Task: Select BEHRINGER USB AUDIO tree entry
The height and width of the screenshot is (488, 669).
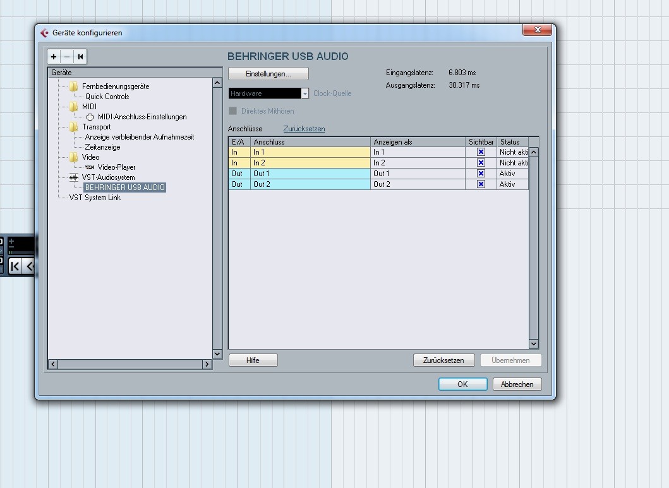Action: pyautogui.click(x=124, y=187)
